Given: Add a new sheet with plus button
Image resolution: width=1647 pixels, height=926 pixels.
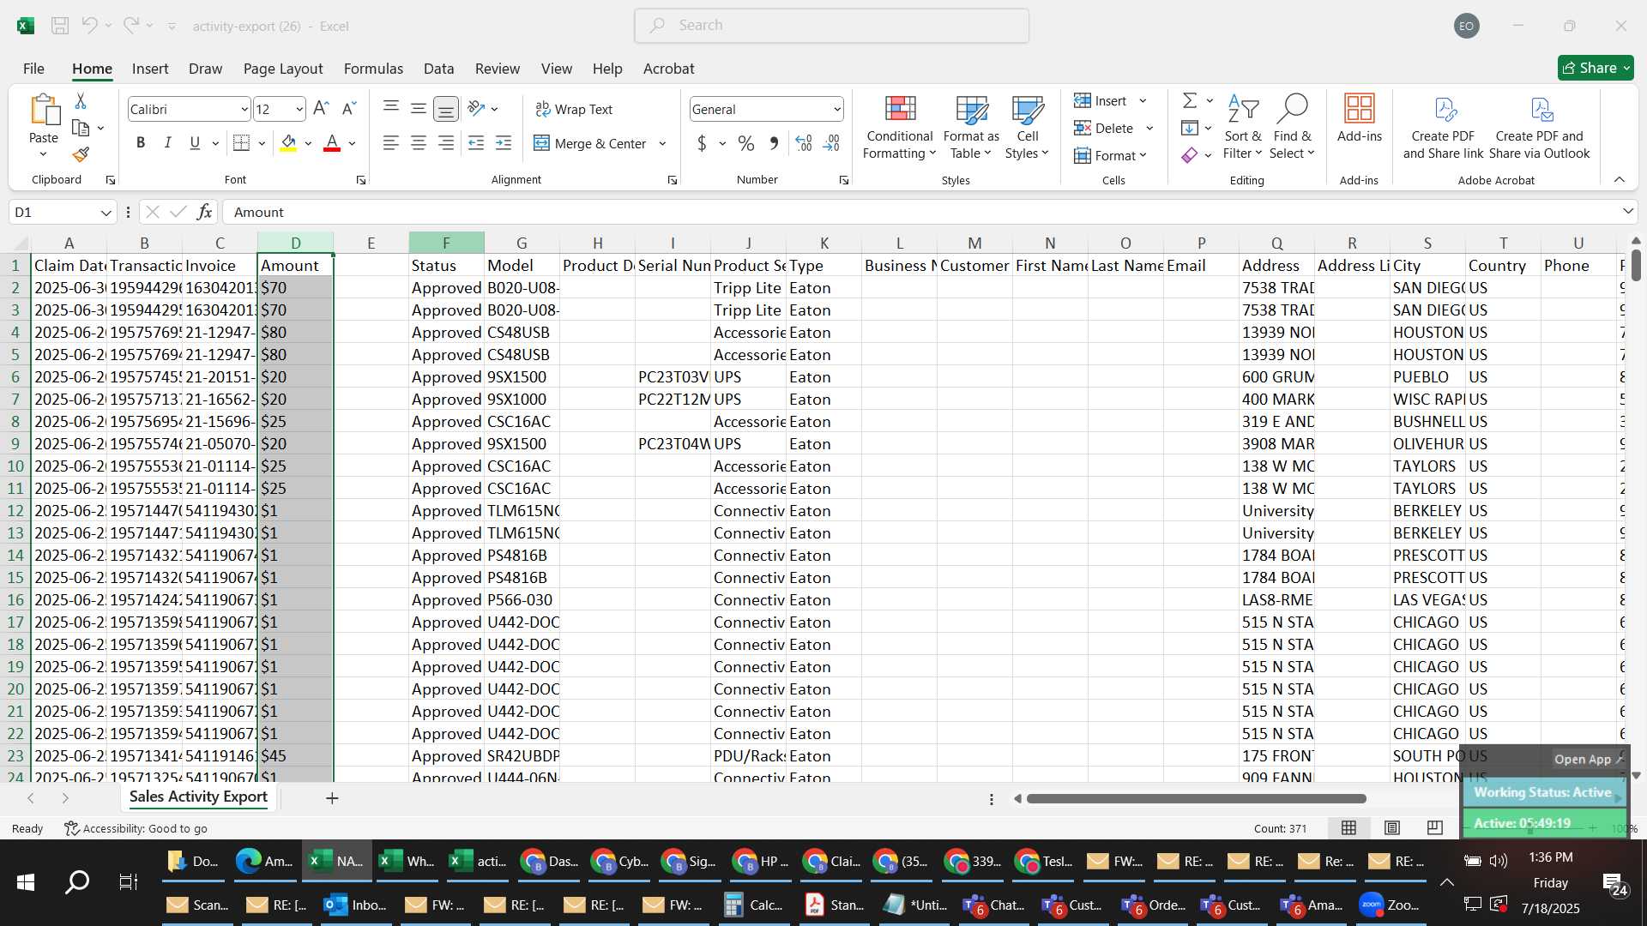Looking at the screenshot, I should tap(332, 798).
